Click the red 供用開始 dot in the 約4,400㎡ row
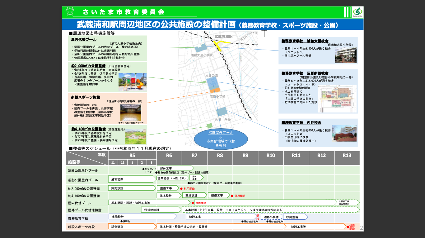Screen dimensions: 425x238 coord(232,196)
